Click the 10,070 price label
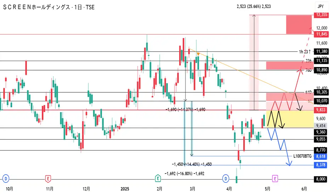Image resolution: width=330 pixels, height=194 pixels. click(322, 101)
